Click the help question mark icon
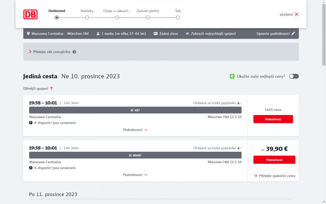 pyautogui.click(x=74, y=52)
